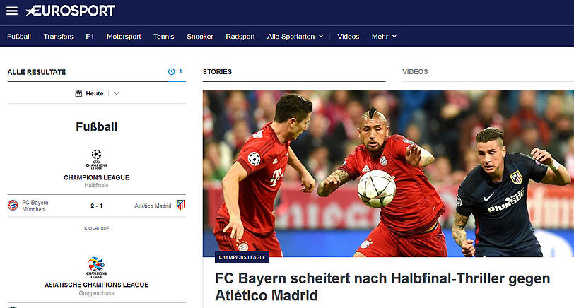Switch to the STORIES tab
The height and width of the screenshot is (308, 574).
[218, 72]
